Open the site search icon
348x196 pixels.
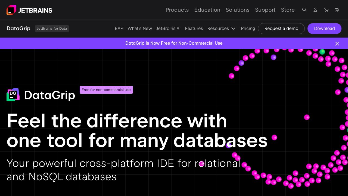click(304, 10)
